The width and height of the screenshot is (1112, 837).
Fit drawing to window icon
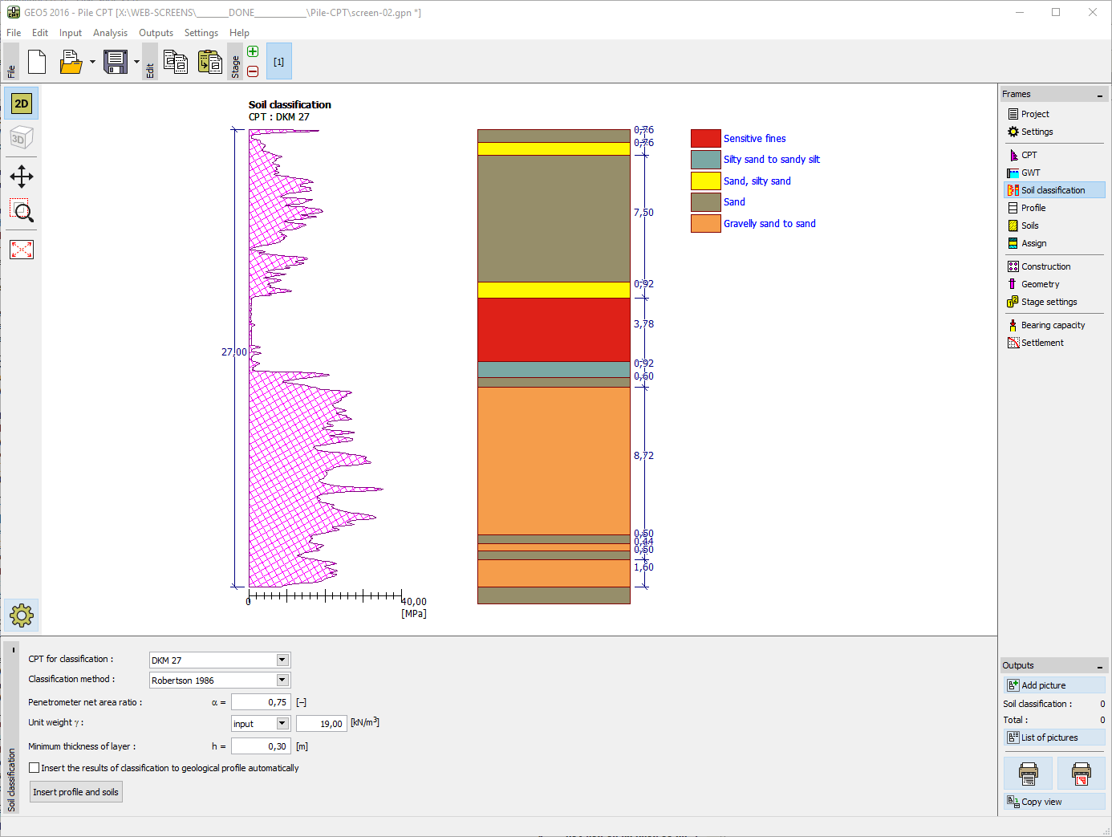pyautogui.click(x=22, y=250)
